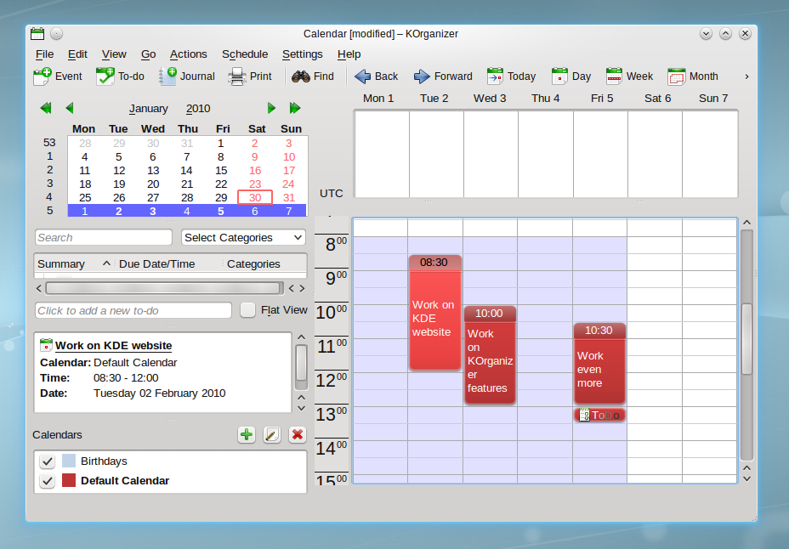Add a new To-do from the toolbar
The width and height of the screenshot is (789, 549).
click(x=120, y=76)
